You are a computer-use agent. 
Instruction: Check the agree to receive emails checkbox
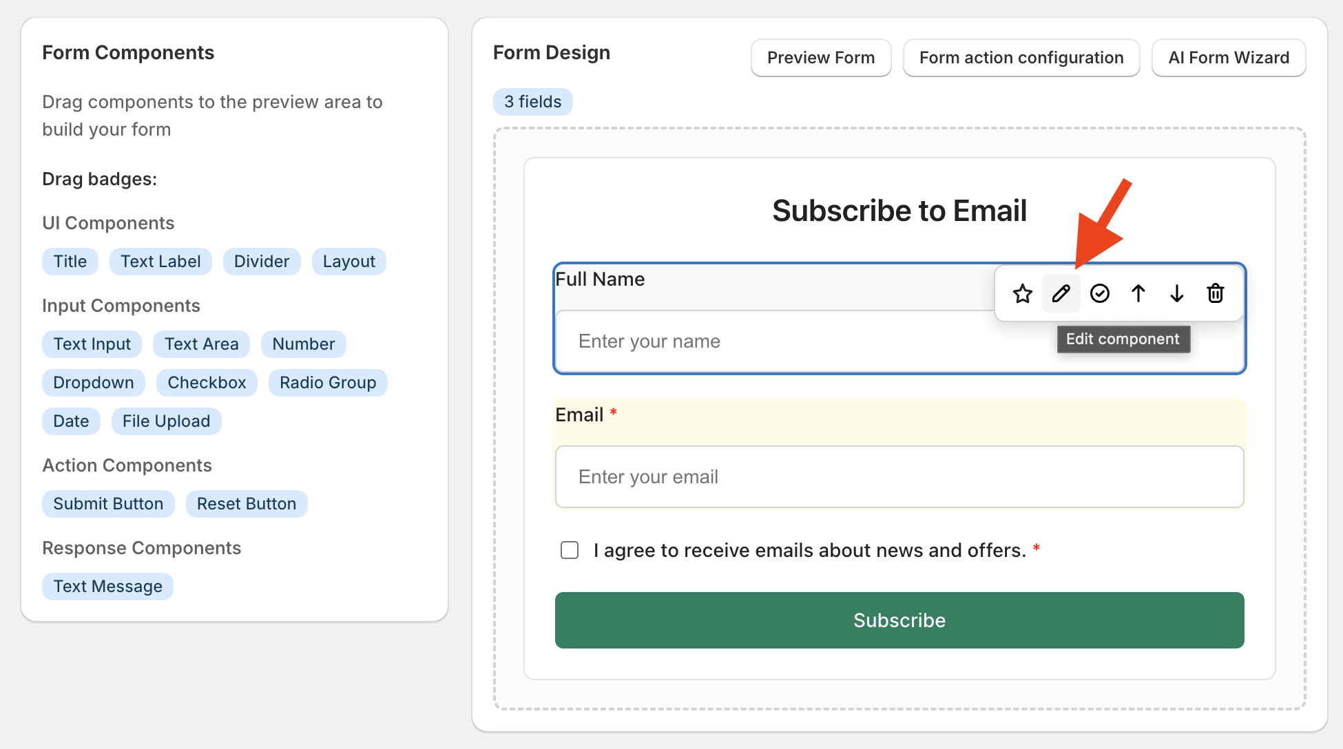570,550
